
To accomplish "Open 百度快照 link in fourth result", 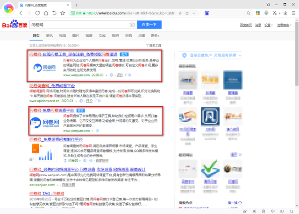I will [102, 161].
